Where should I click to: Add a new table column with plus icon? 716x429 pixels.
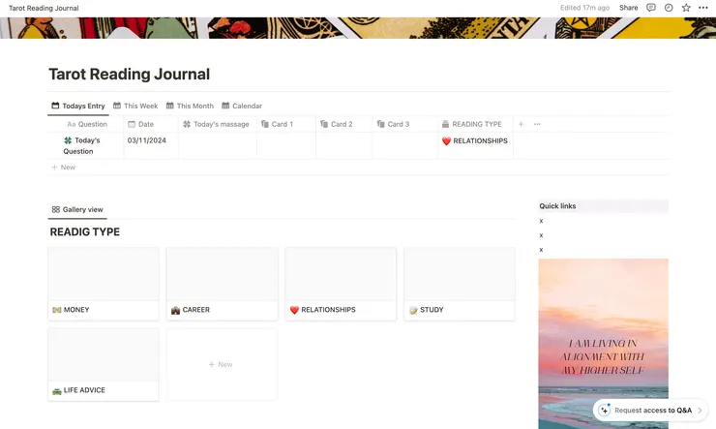point(521,124)
